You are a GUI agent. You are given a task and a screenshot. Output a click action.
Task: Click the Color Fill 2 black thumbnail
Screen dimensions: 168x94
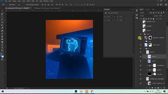(150, 74)
